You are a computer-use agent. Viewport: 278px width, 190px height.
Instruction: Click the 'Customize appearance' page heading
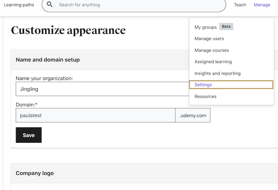click(68, 30)
